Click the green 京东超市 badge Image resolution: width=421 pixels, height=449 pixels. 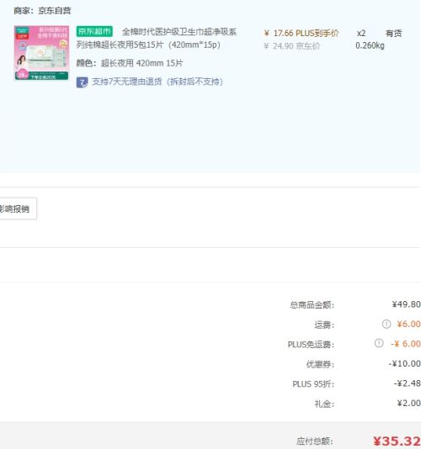pos(94,31)
